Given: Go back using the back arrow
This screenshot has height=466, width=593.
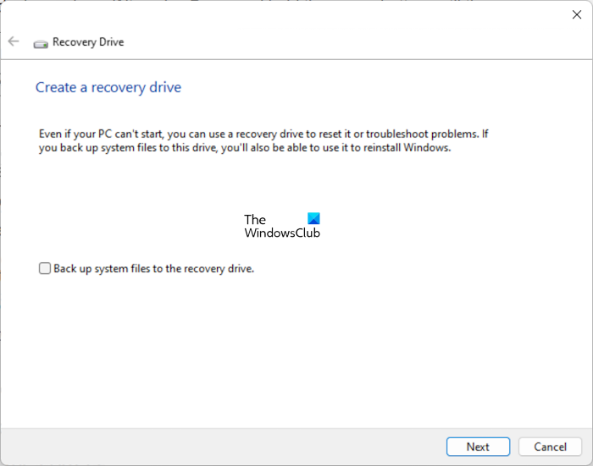Looking at the screenshot, I should tap(14, 41).
